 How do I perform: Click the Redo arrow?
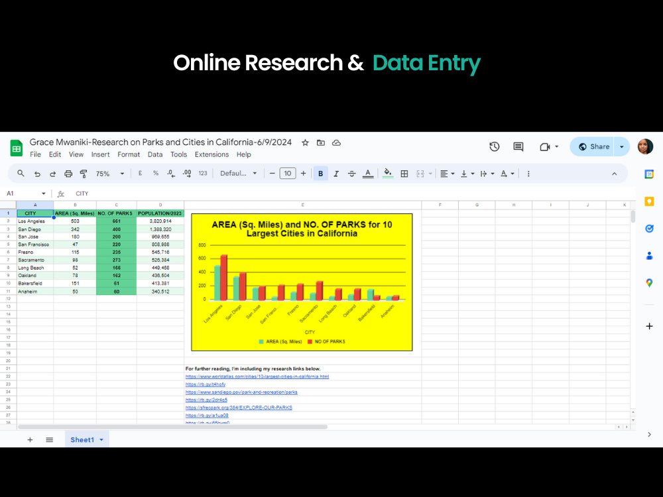(x=52, y=174)
